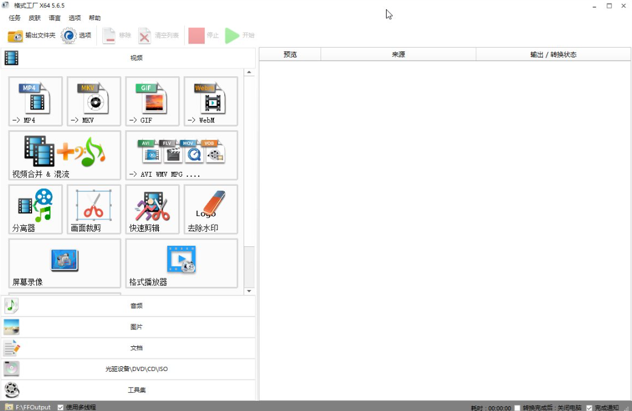Choose the GIF conversion tool
632x411 pixels.
click(152, 101)
